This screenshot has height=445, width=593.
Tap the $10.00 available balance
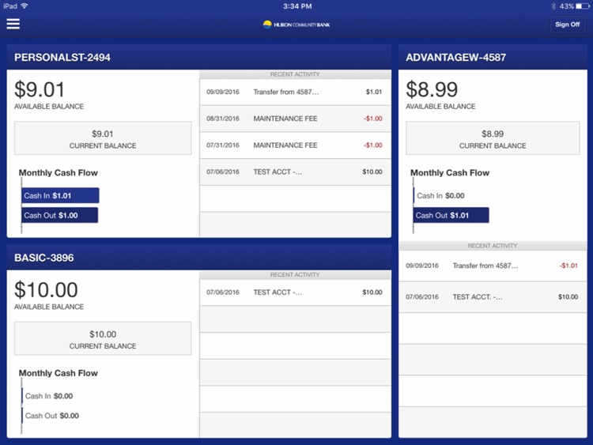point(46,290)
